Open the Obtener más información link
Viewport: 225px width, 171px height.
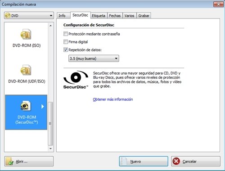click(x=113, y=99)
